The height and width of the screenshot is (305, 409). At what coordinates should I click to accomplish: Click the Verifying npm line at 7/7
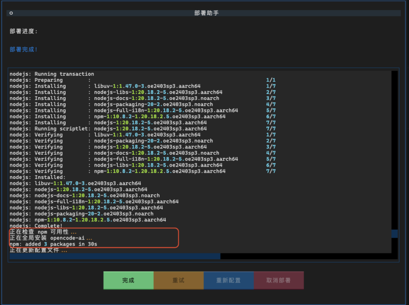click(142, 171)
